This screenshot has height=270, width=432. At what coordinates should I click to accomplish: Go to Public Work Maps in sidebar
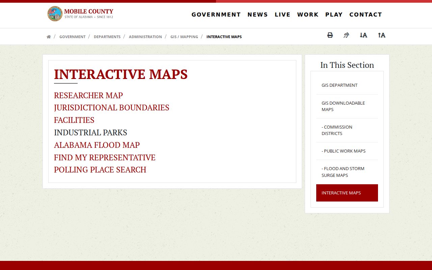(x=347, y=151)
